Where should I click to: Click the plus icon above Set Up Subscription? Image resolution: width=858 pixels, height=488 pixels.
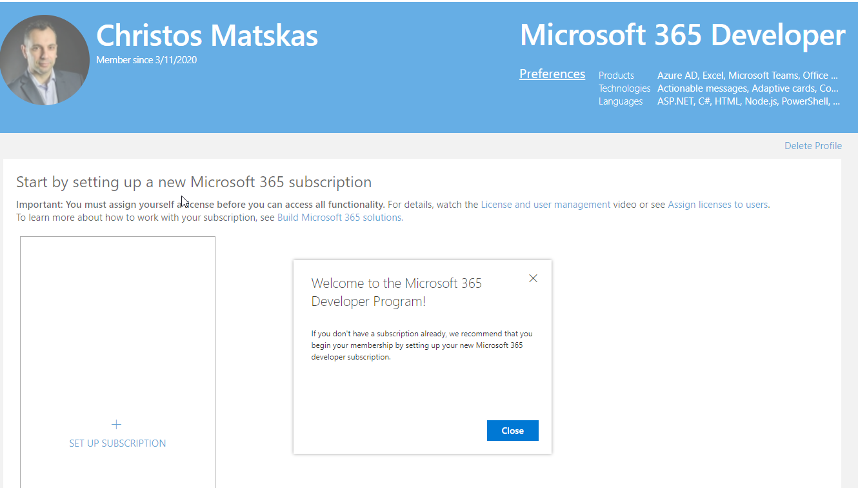116,424
